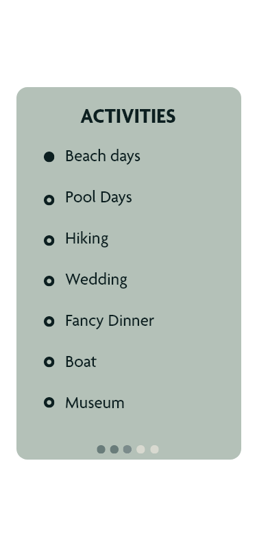Pick the Fancy Dinner radio circle

pos(49,322)
